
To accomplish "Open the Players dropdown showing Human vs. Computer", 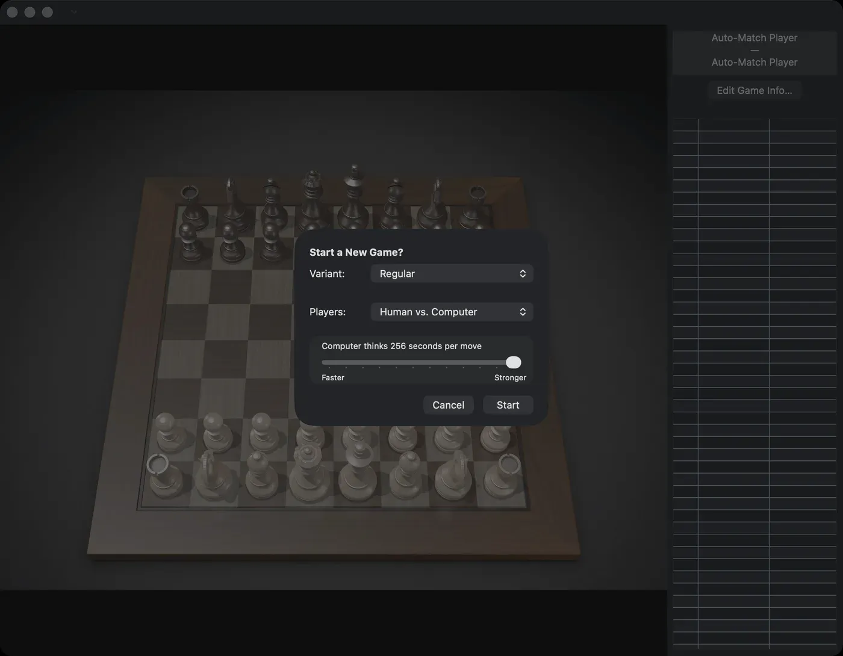I will pyautogui.click(x=452, y=312).
